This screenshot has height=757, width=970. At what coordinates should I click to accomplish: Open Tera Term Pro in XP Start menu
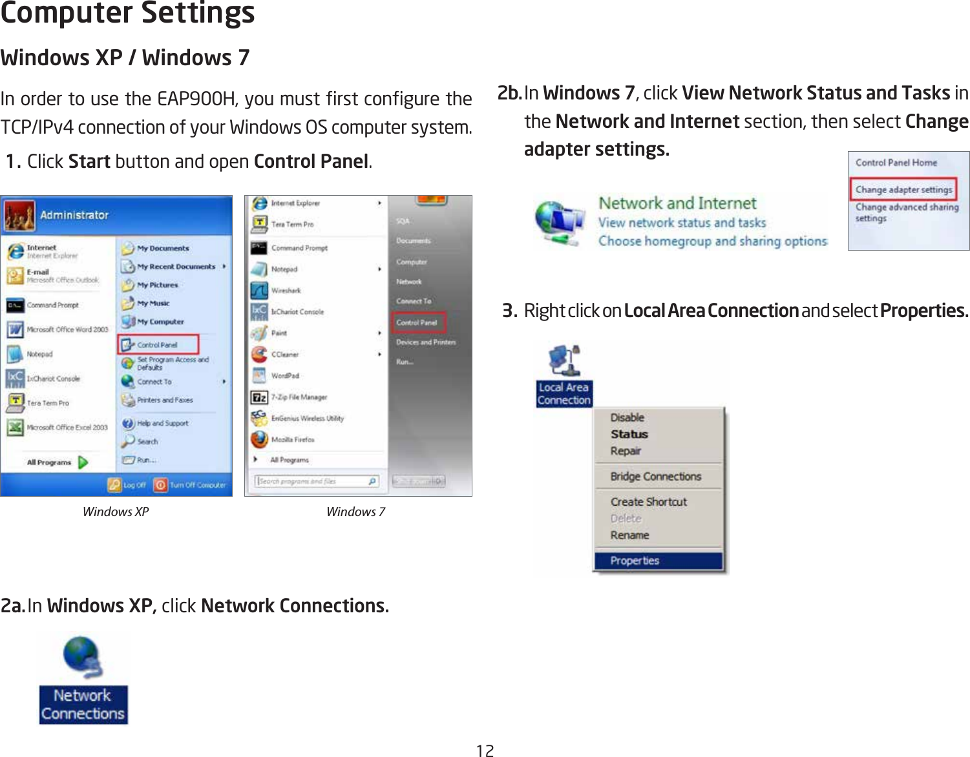coord(38,403)
